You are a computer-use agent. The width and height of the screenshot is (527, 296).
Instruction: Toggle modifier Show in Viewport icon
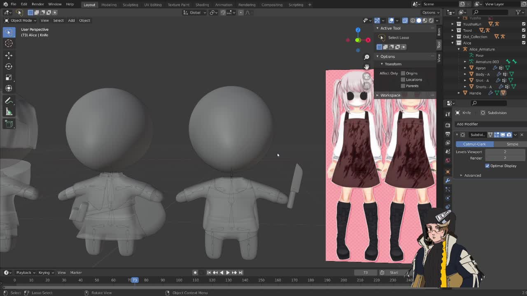click(x=503, y=135)
